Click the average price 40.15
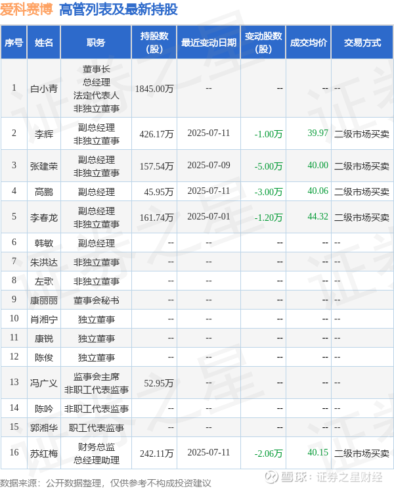Image resolution: width=394 pixels, height=489 pixels. point(318,452)
